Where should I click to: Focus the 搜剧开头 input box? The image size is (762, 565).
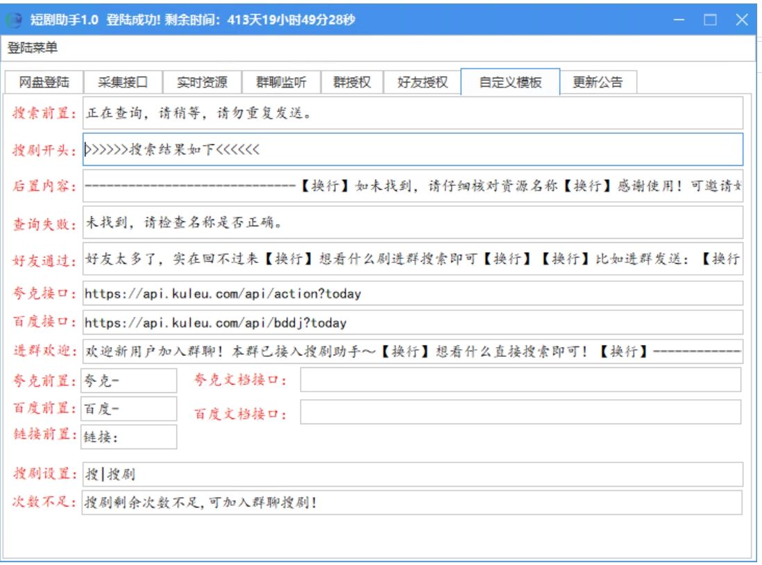pos(412,149)
